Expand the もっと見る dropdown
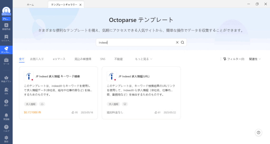270x144 pixels. [143, 59]
